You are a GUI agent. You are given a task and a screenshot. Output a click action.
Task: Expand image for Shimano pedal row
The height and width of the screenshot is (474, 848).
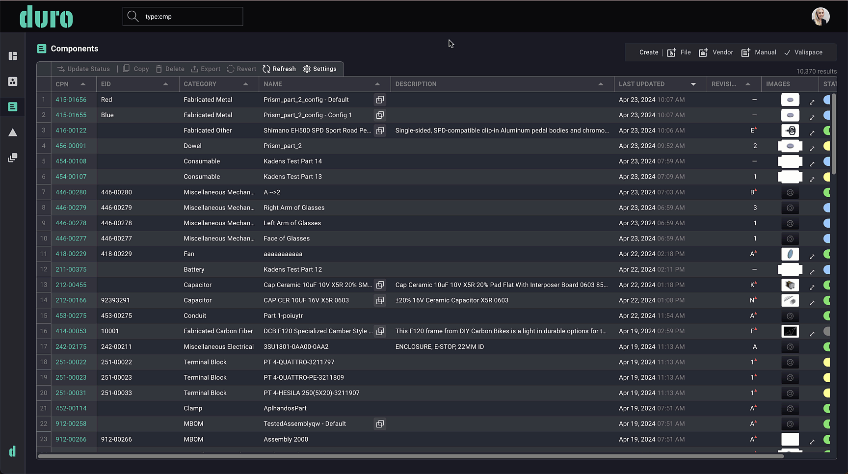(x=812, y=133)
